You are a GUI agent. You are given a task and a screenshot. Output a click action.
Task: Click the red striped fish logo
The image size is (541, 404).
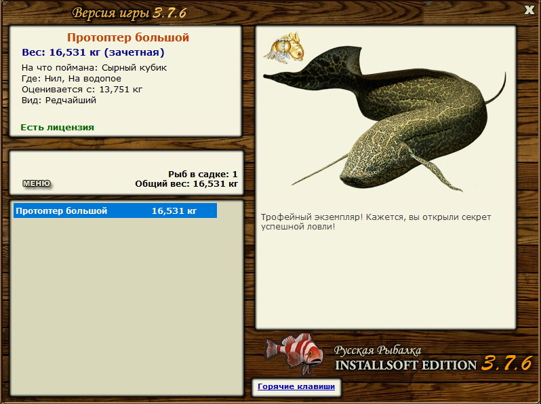tap(294, 354)
